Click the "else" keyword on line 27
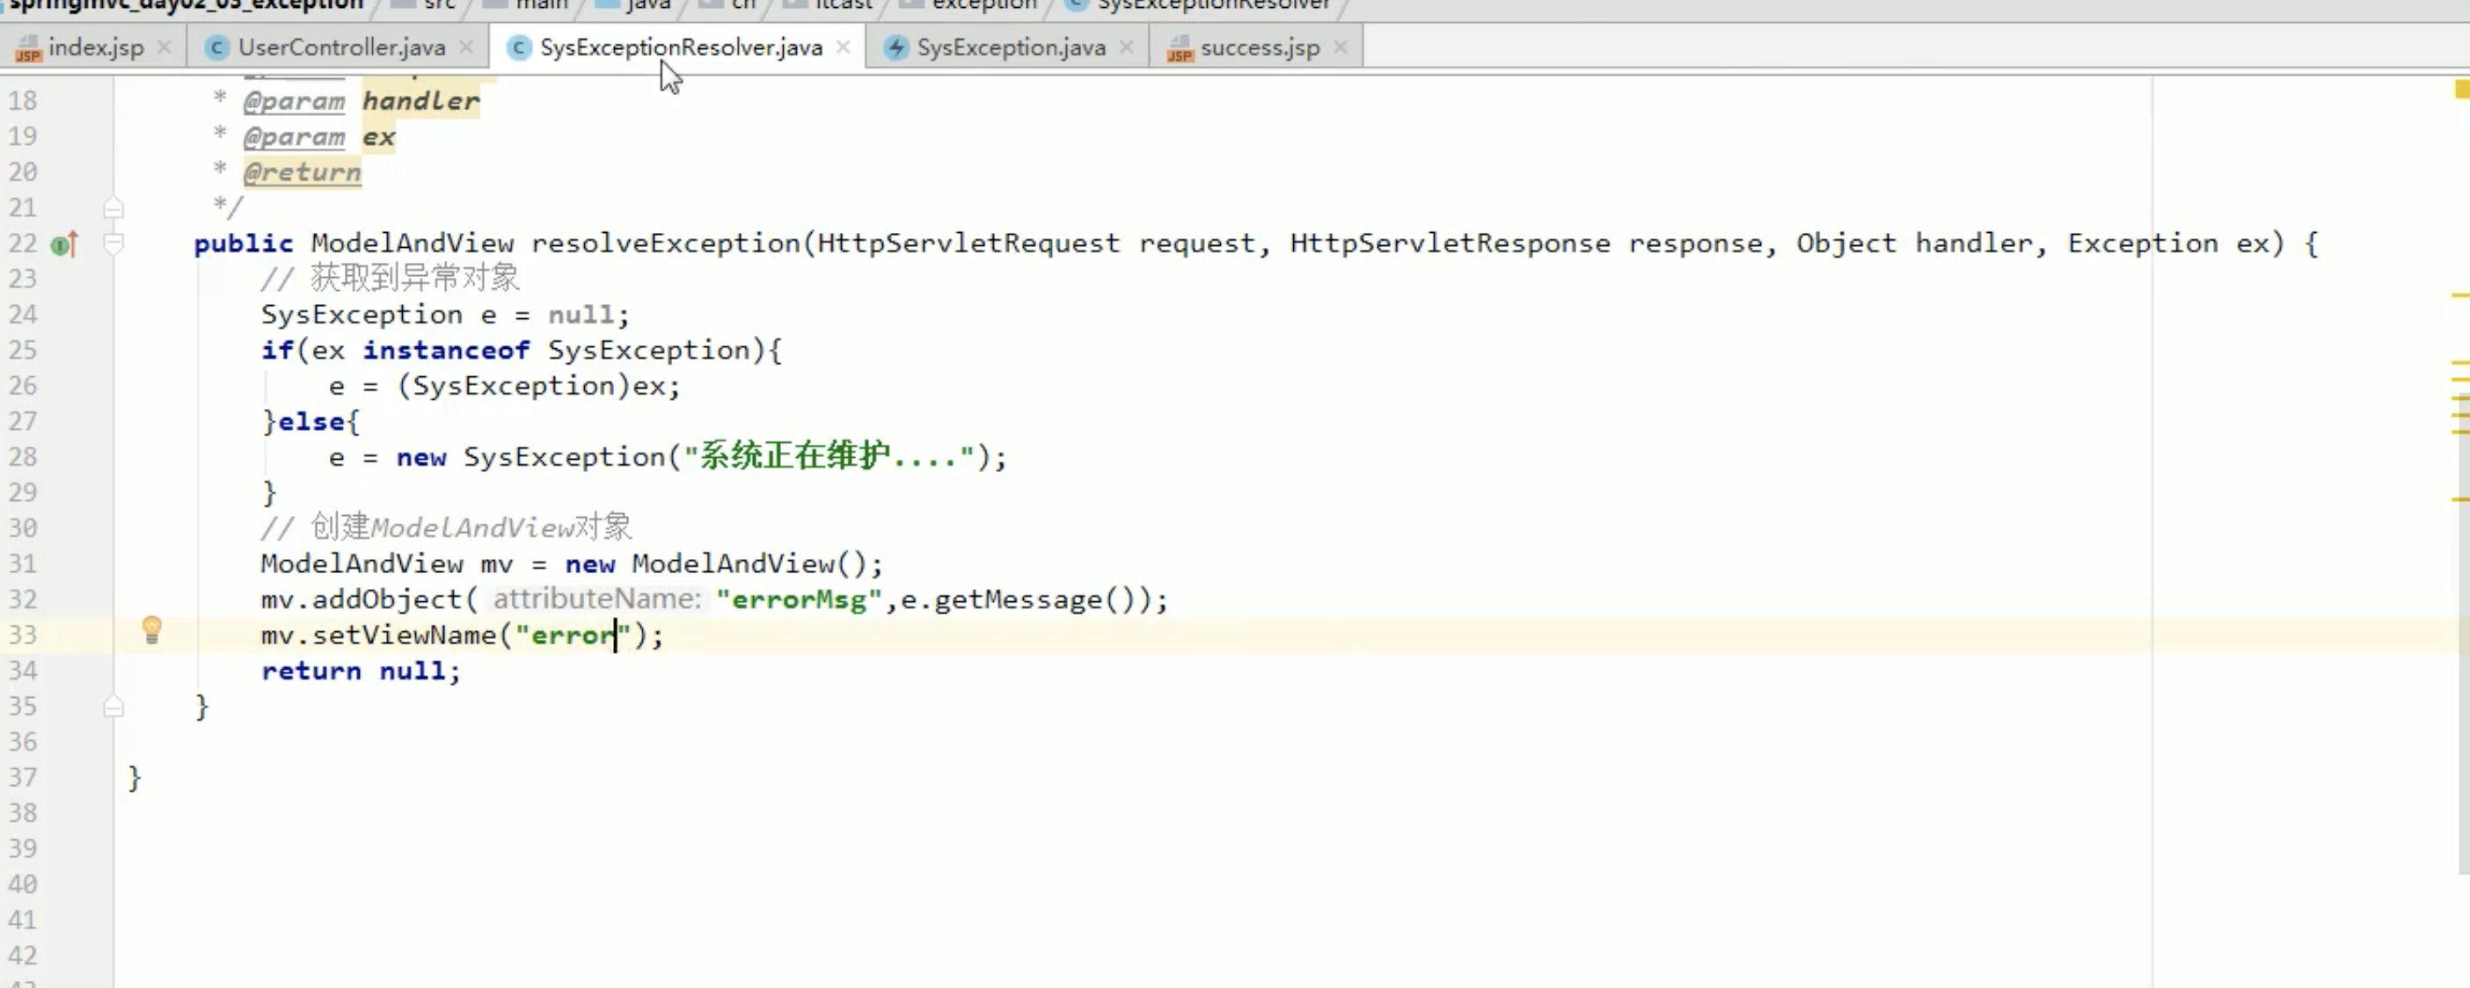Screen dimensions: 2470x988 point(311,422)
